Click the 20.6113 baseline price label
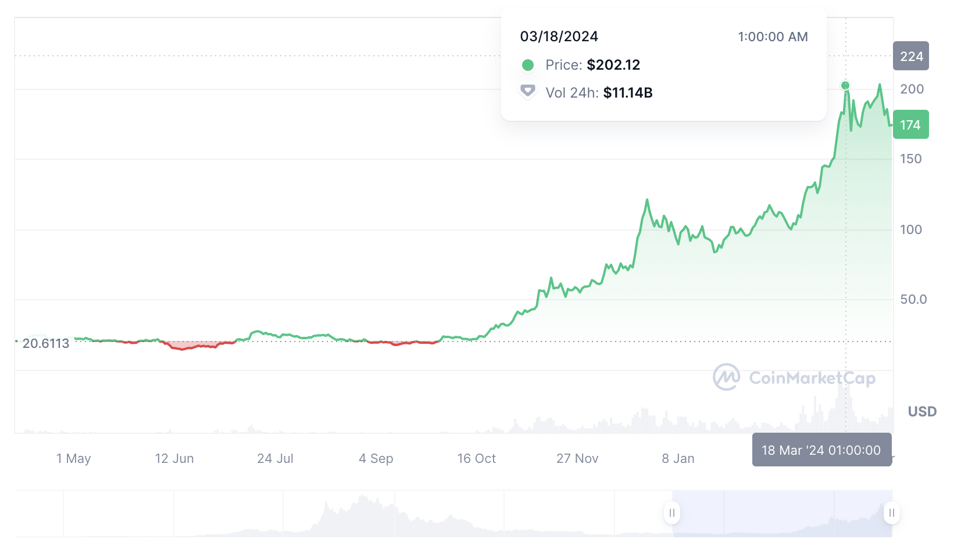The height and width of the screenshot is (557, 961). coord(45,344)
